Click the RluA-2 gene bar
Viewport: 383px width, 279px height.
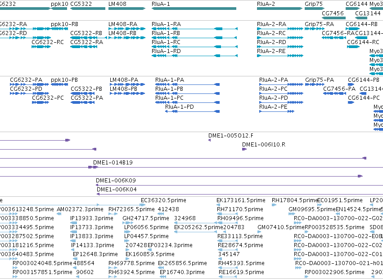[x=279, y=9]
